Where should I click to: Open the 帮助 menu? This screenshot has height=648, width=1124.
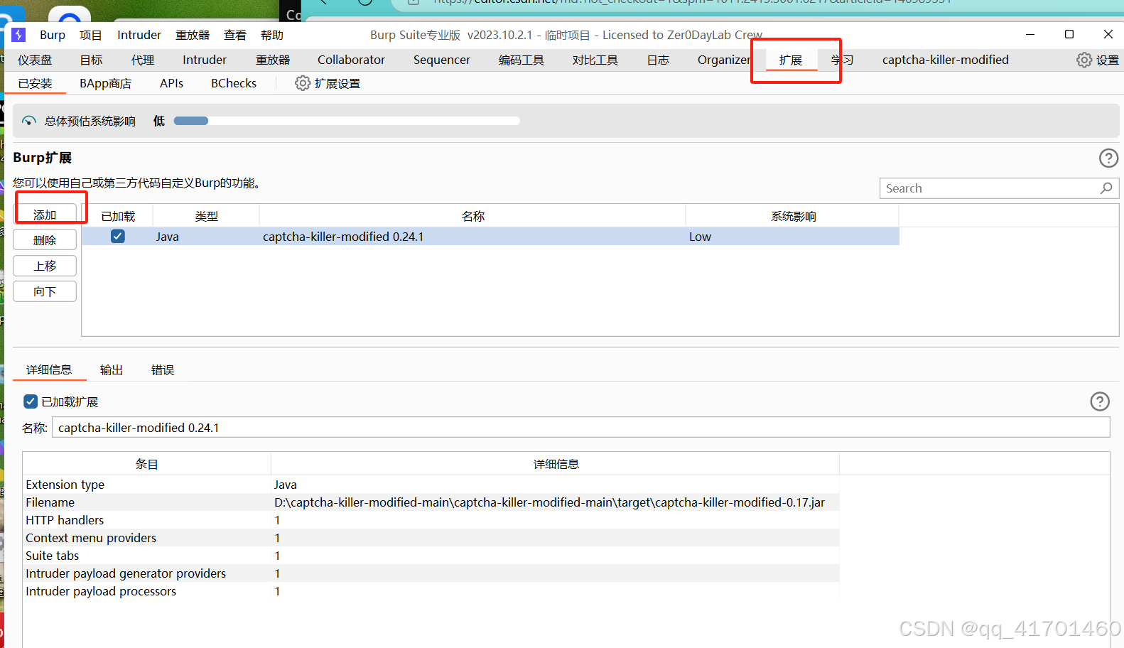(x=272, y=35)
